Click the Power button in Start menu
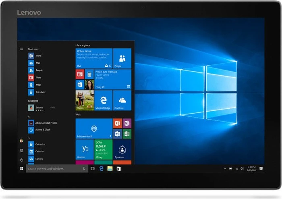This screenshot has width=282, height=199. [x=22, y=160]
